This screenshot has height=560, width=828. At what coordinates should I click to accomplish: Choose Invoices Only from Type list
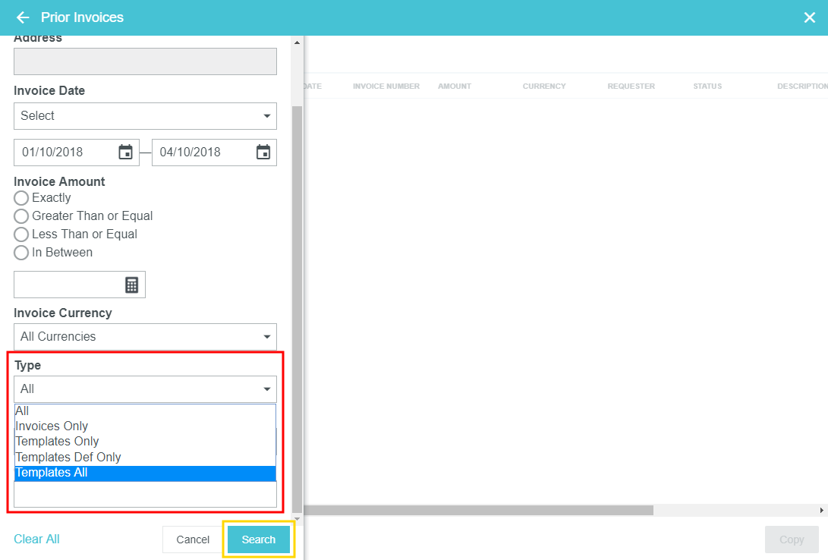pyautogui.click(x=52, y=426)
